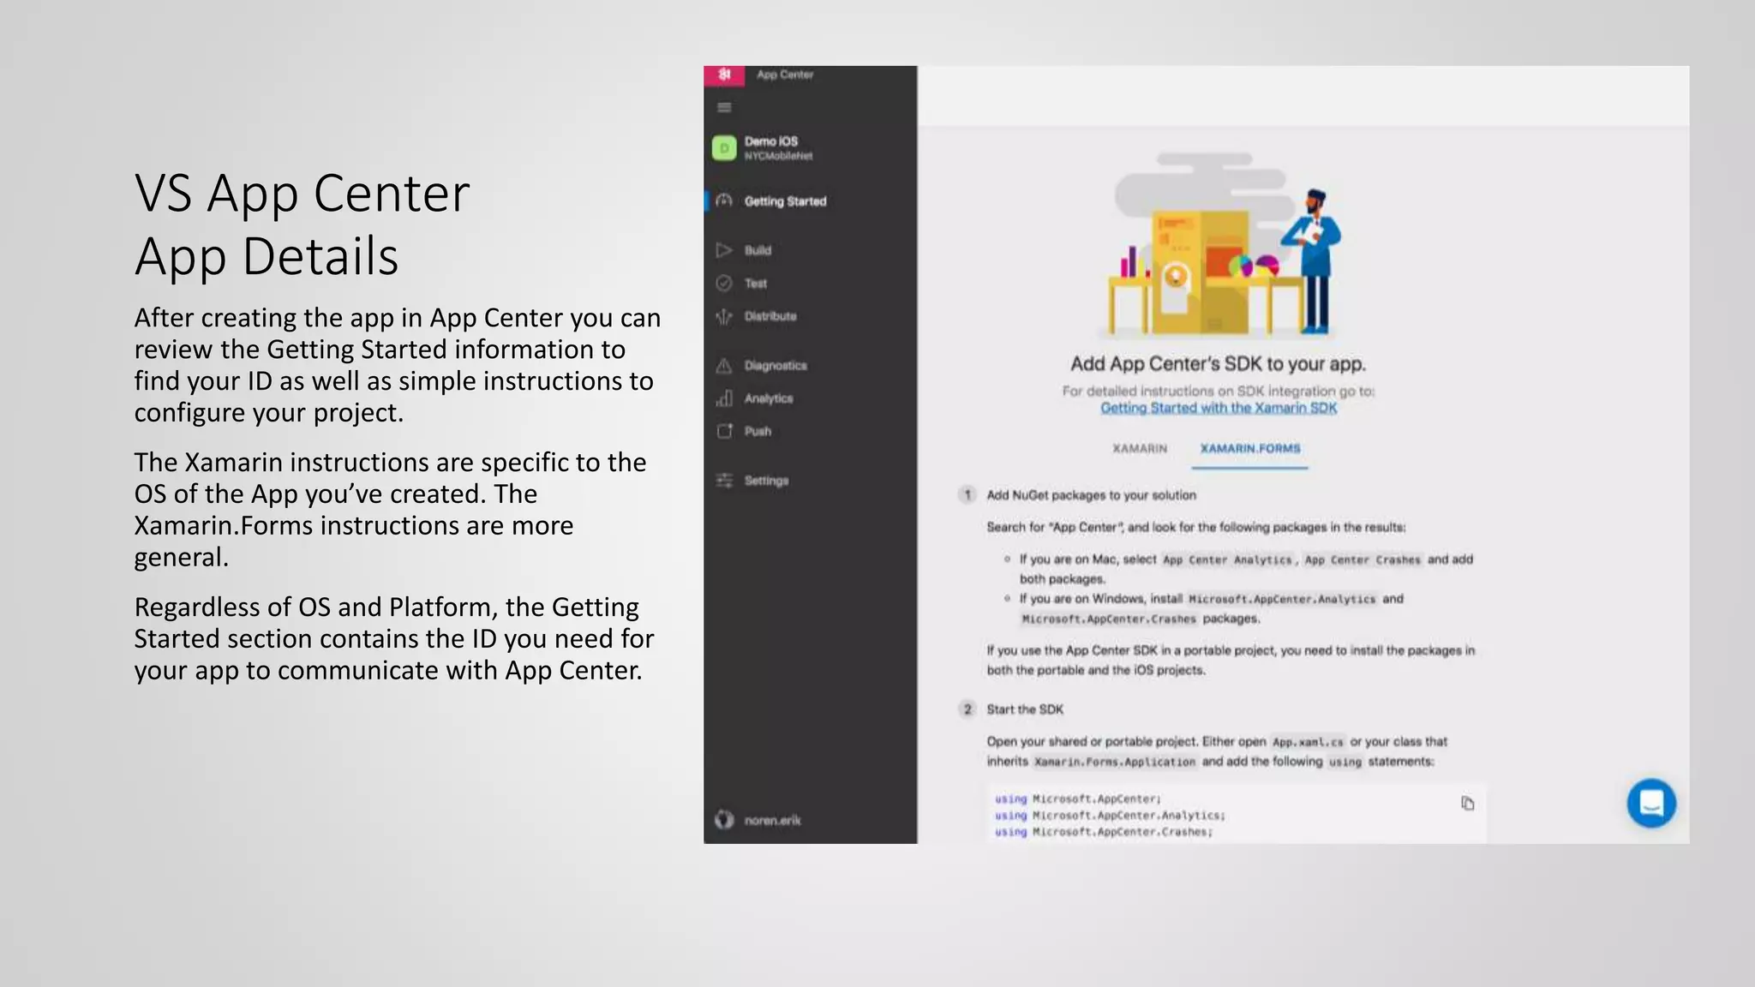The image size is (1755, 987).
Task: Click 'Add NuGet packages to your solution' step
Action: pos(1091,495)
